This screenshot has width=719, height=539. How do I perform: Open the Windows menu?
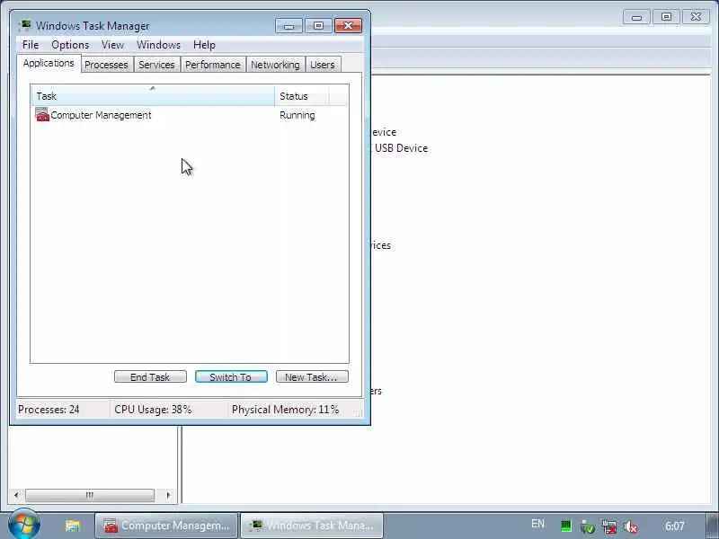click(159, 45)
